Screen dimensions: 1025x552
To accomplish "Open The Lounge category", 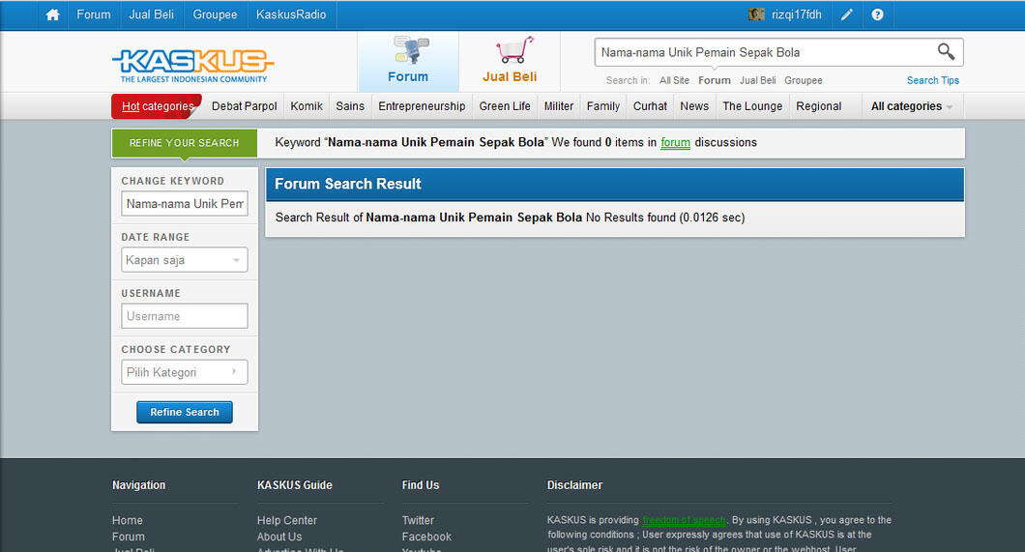I will (x=752, y=106).
